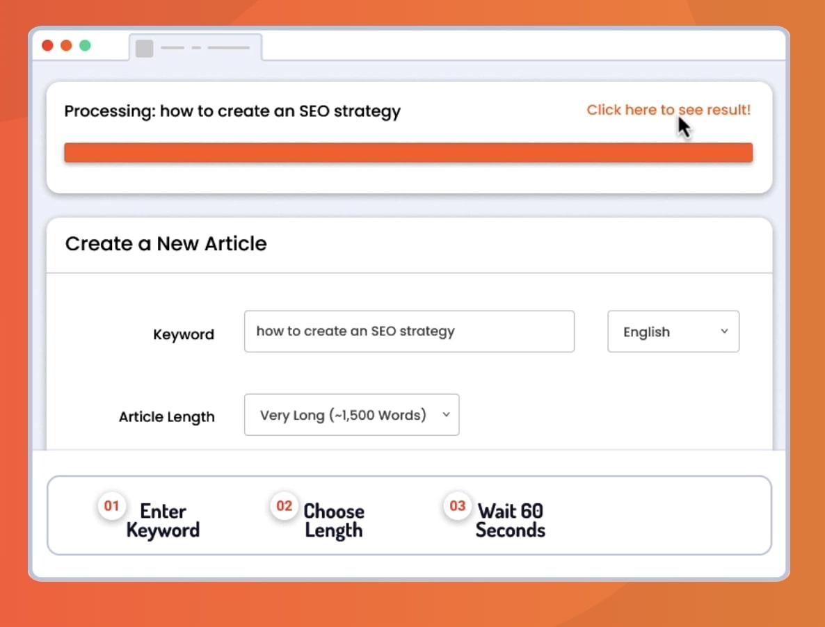Click the chevron in the Article Length selector

click(446, 415)
